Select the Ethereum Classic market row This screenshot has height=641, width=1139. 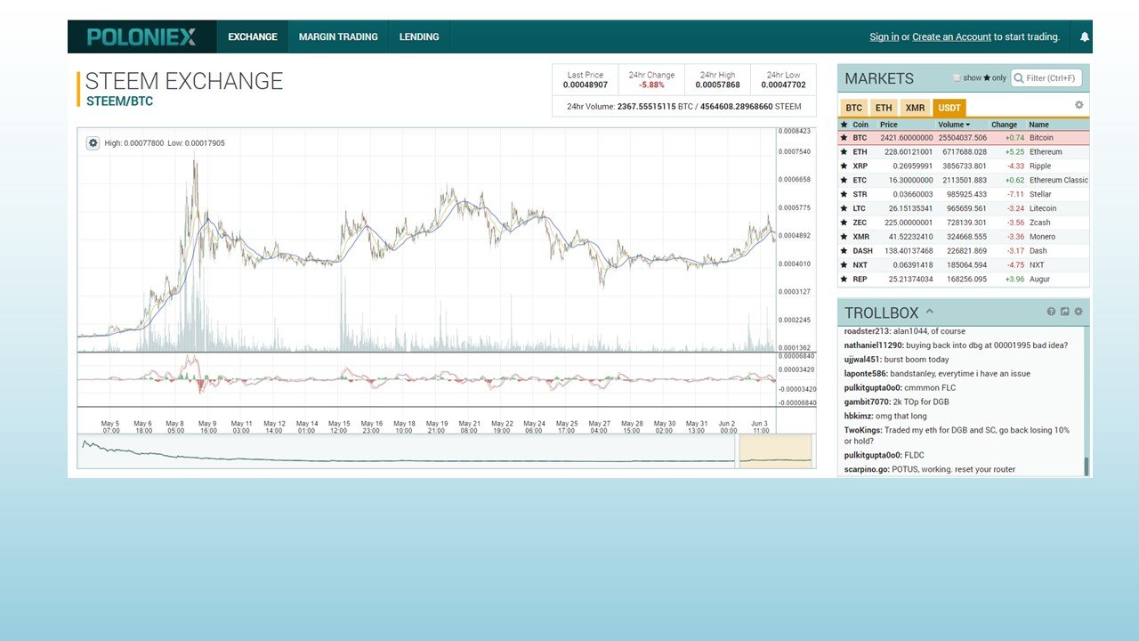963,180
